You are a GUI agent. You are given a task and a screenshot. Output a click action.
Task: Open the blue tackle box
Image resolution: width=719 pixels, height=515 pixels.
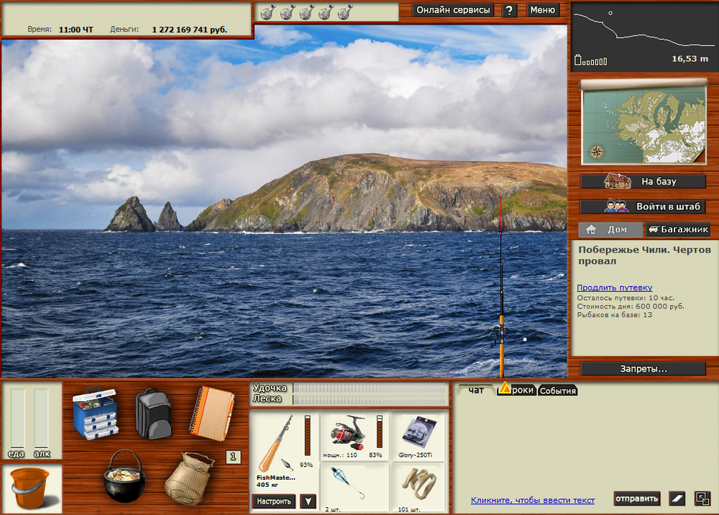pos(94,414)
